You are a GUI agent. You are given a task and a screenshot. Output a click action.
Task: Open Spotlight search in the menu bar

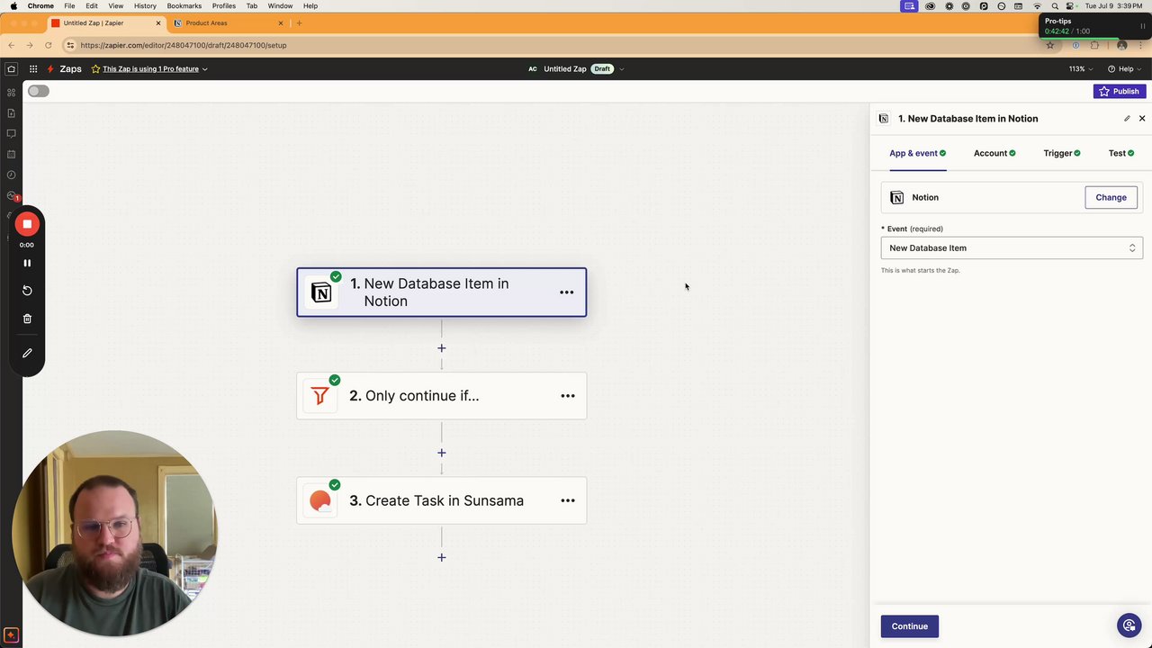pyautogui.click(x=1055, y=5)
